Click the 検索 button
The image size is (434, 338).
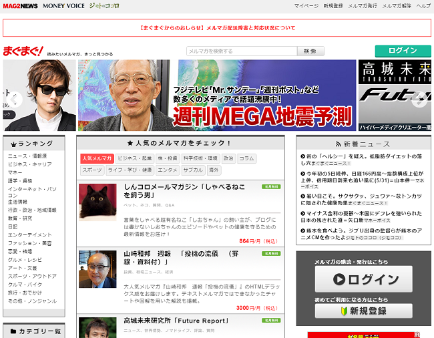coord(310,51)
